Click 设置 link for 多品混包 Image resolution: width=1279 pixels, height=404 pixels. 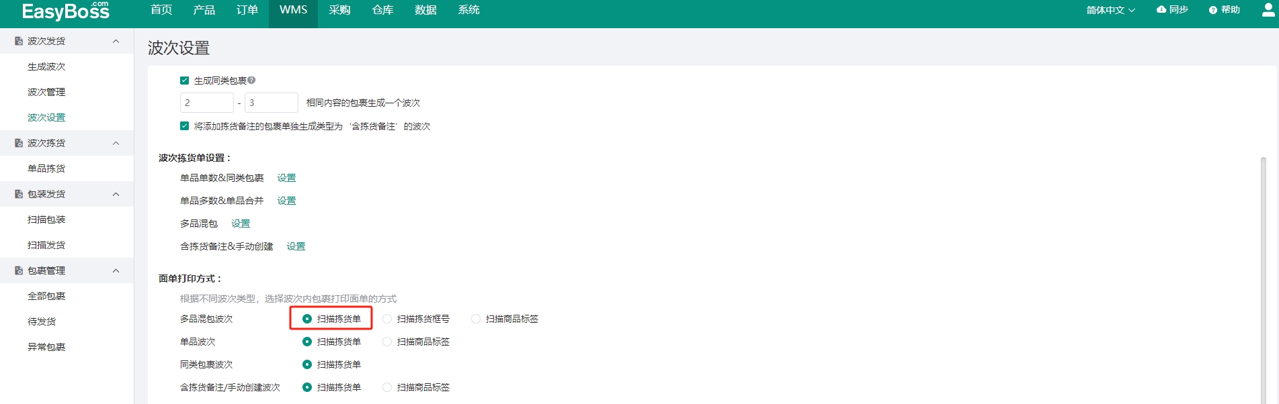tap(241, 223)
